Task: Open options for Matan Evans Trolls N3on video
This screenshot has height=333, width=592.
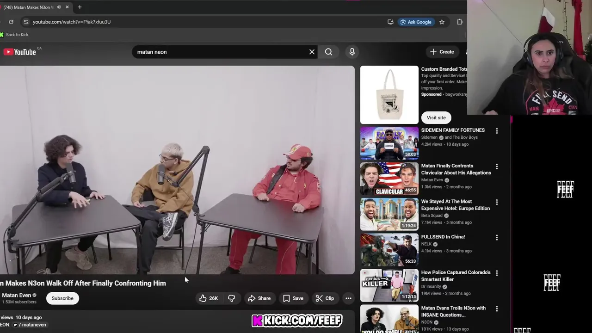Action: pos(497,309)
